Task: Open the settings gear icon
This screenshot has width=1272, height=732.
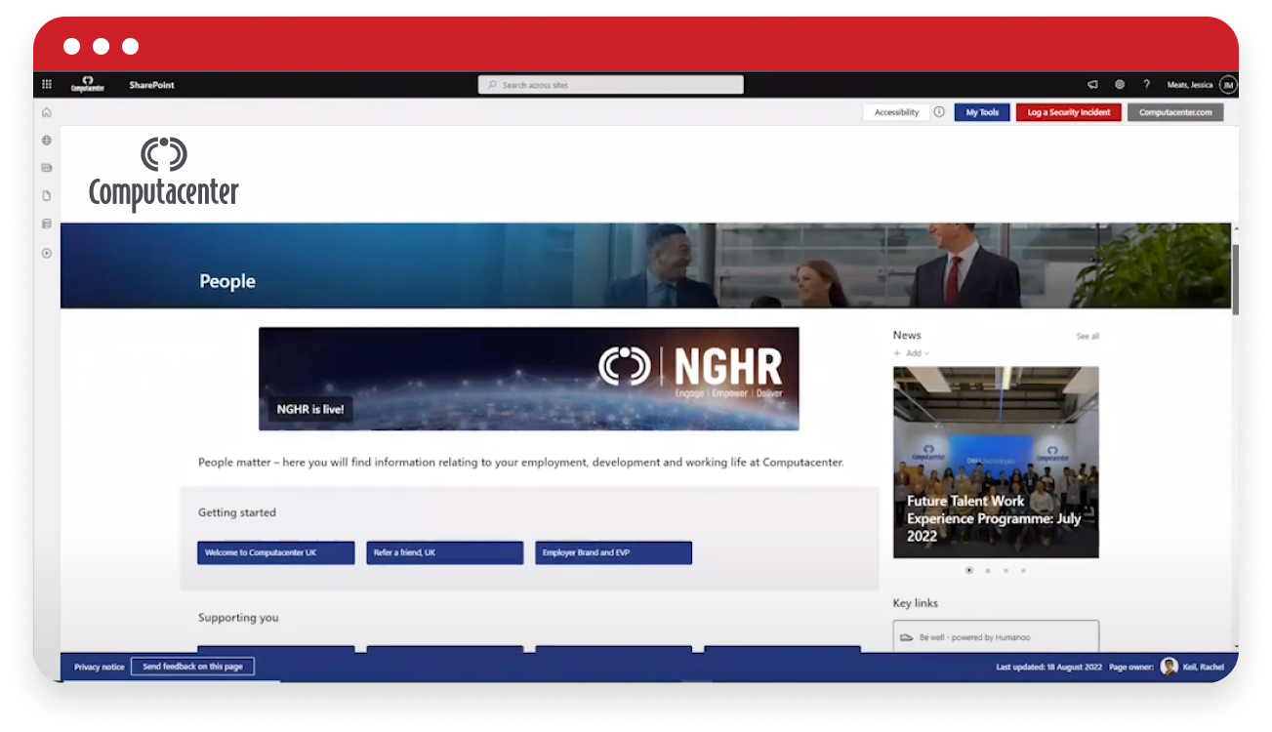Action: click(x=1120, y=85)
